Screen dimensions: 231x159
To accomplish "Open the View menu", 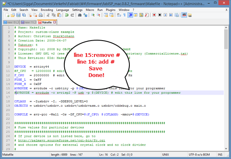I will coord(34,10).
